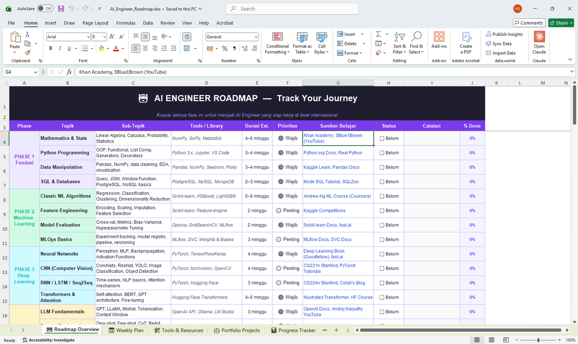Open Claude add-in
Image resolution: width=578 pixels, height=344 pixels.
pyautogui.click(x=539, y=43)
